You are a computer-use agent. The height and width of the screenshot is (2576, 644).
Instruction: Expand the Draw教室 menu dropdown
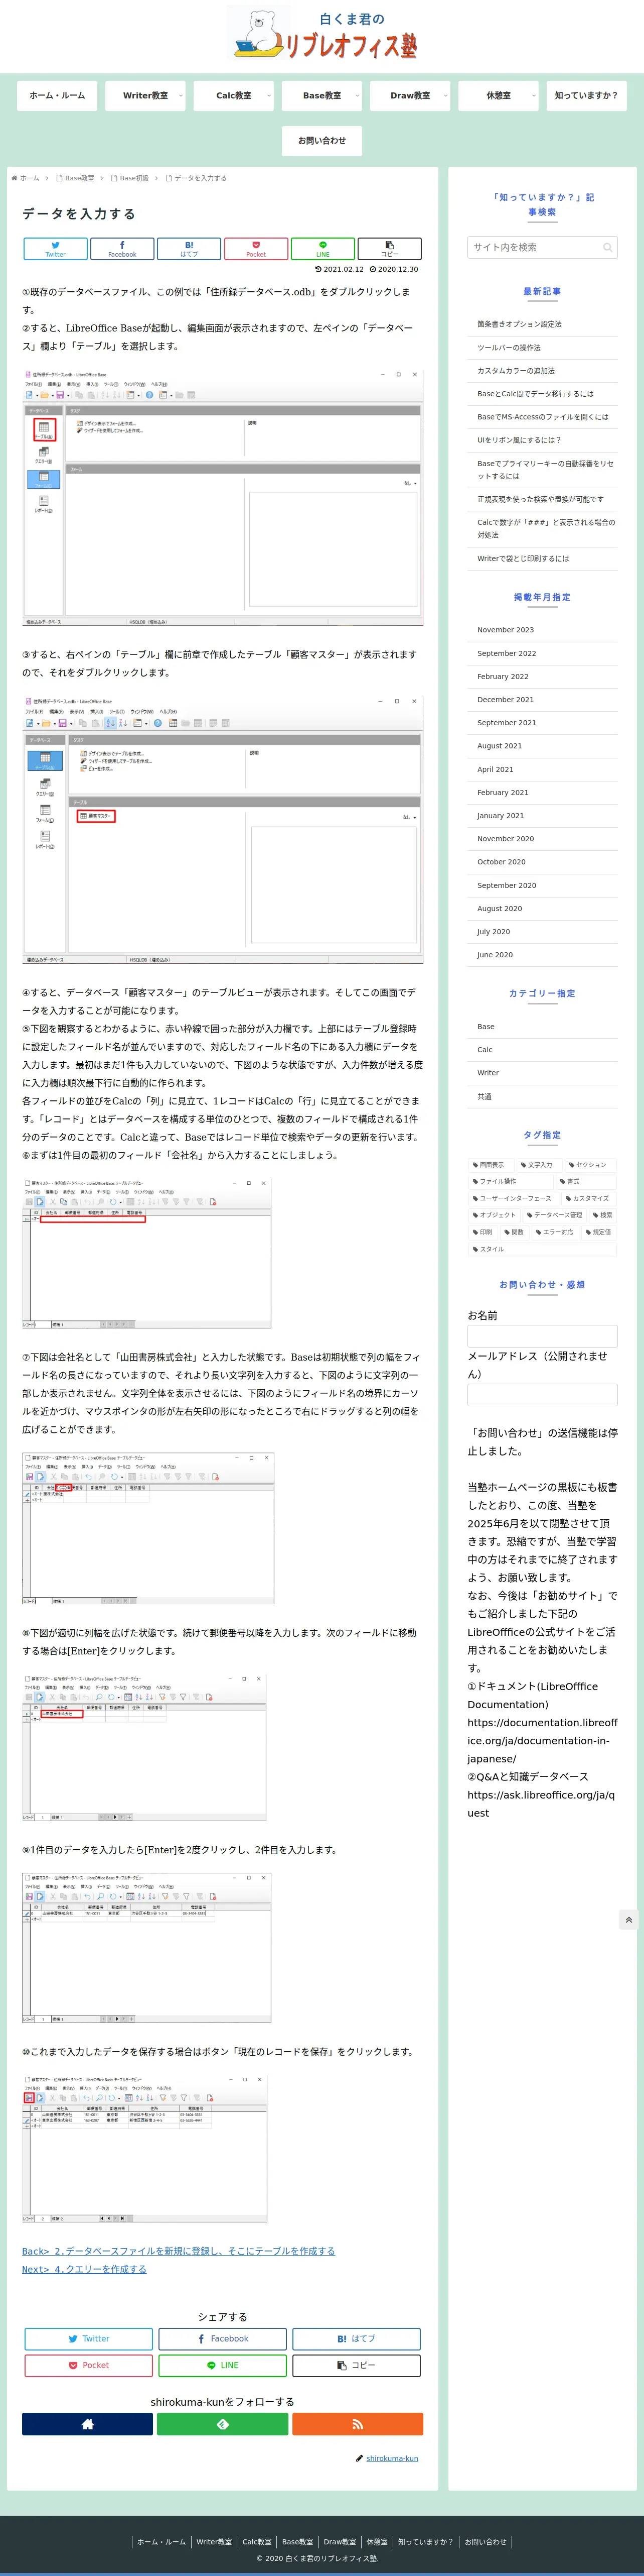tap(410, 96)
